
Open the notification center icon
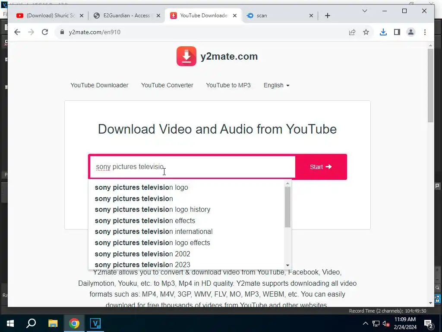coord(429,323)
